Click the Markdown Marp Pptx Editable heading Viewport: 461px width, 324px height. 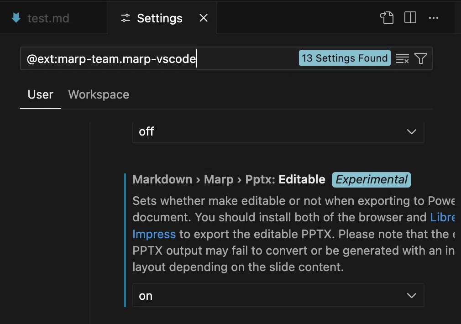(229, 179)
